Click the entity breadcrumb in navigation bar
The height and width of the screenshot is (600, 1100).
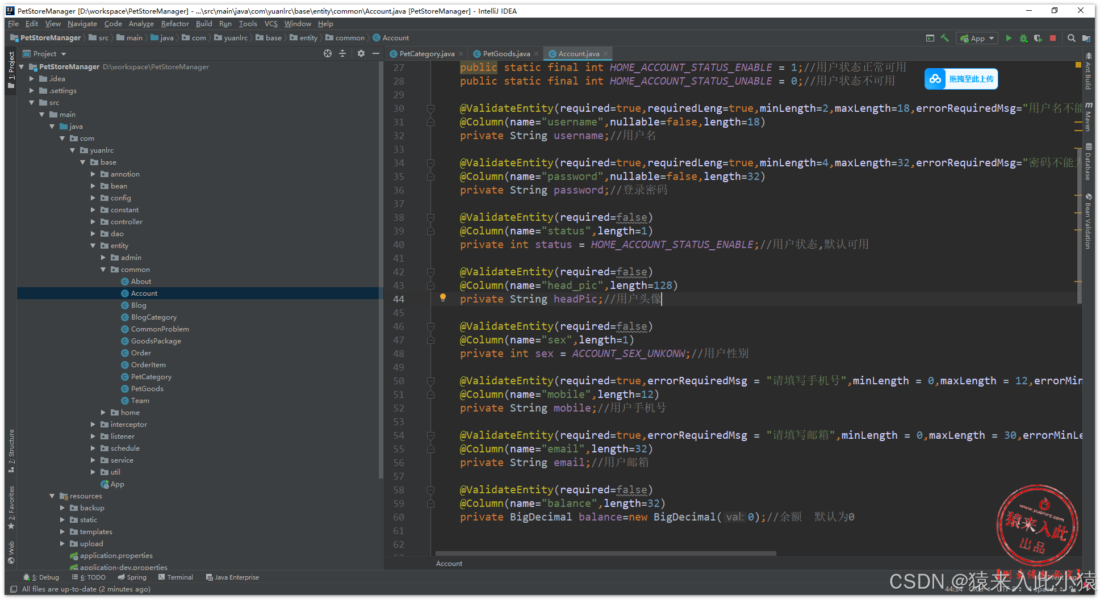coord(304,38)
